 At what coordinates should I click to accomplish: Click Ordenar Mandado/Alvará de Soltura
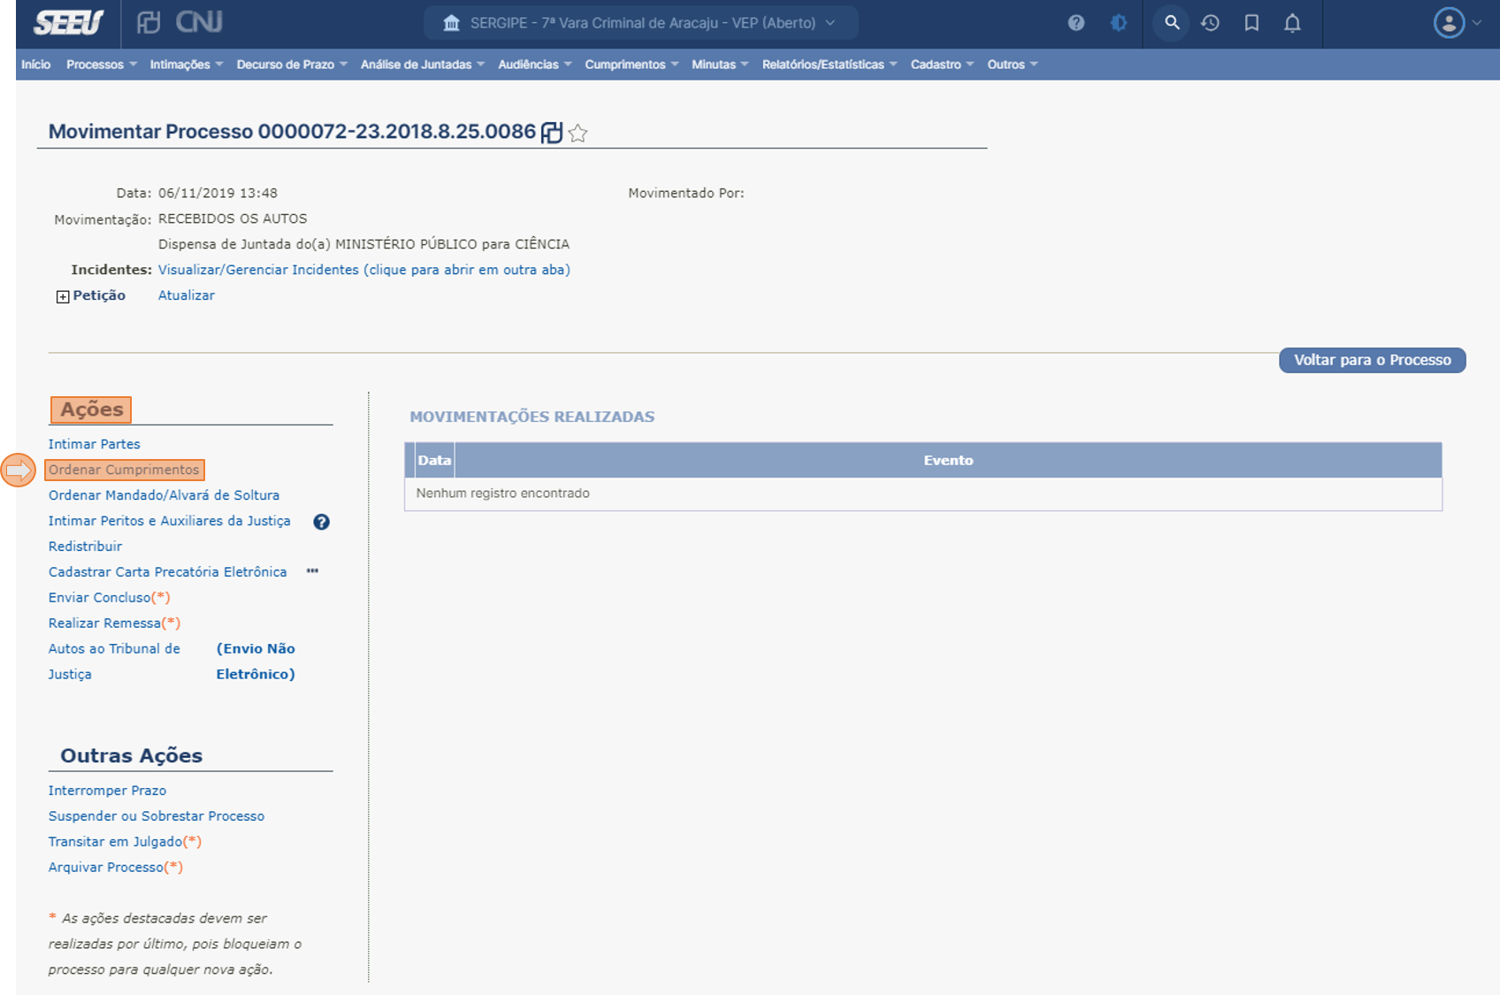point(164,495)
